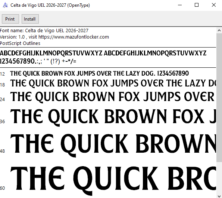Click the scrollbar down arrow
Viewport: 222px width, 198px height.
219,195
